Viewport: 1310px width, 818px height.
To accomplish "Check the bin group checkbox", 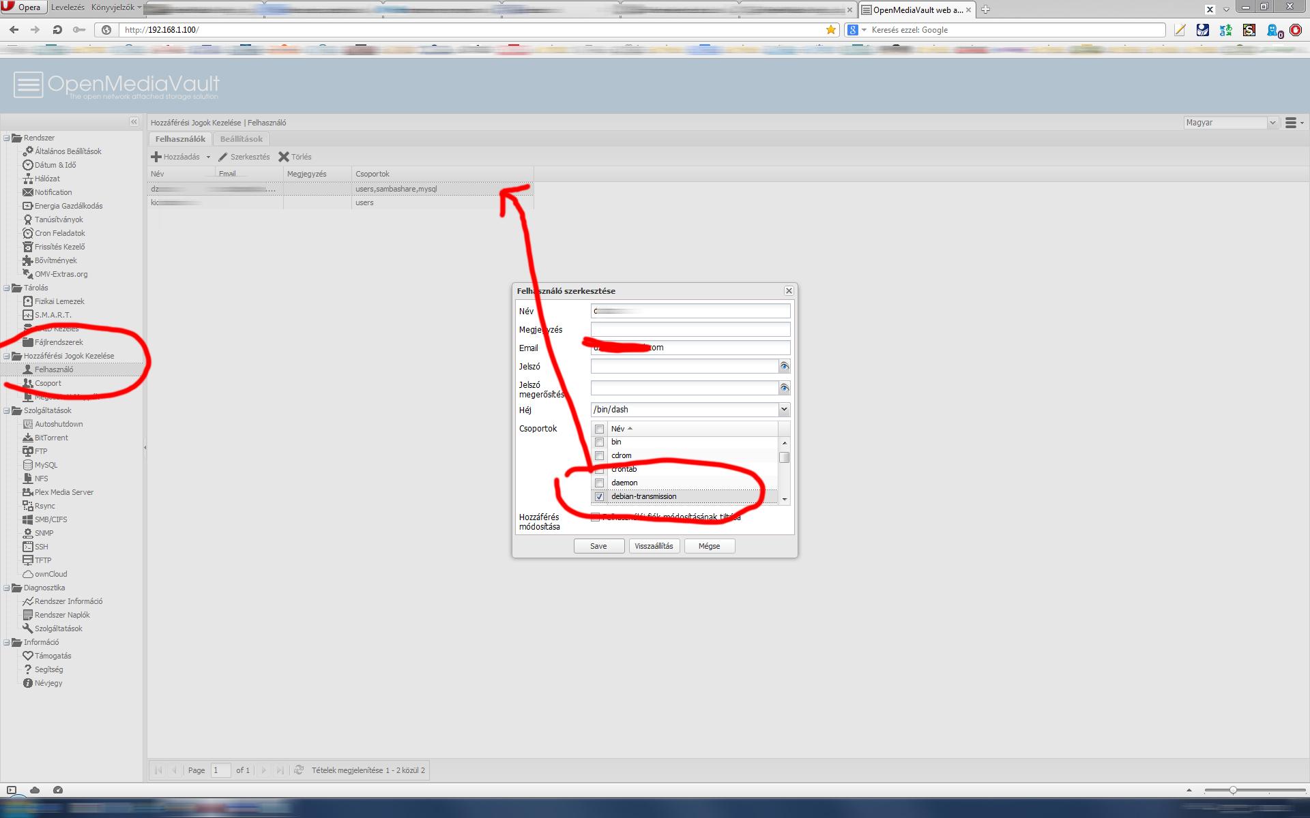I will [599, 442].
